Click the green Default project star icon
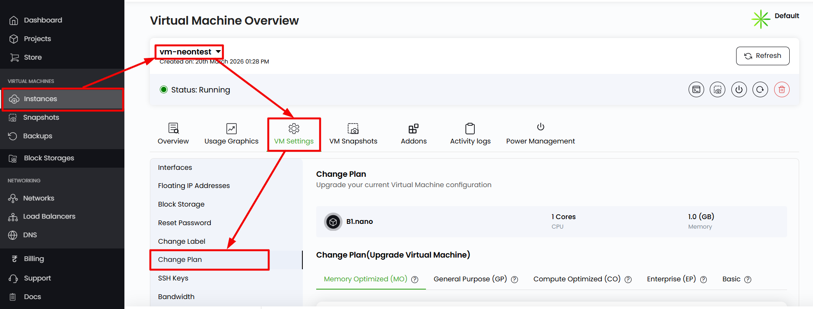Screen dimensions: 813x309 (x=761, y=19)
